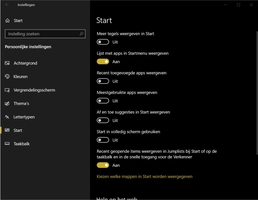Click the Taakbalk icon in sidebar
Screen dimensions: 258x200
click(7, 144)
